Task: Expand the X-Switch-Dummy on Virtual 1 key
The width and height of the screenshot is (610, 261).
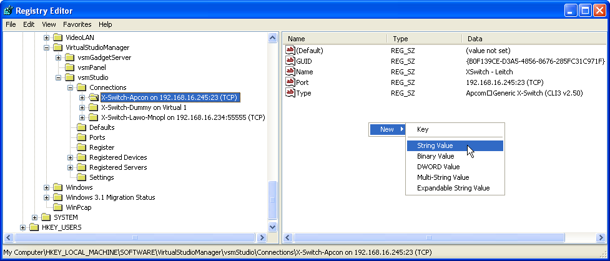Action: click(x=82, y=107)
